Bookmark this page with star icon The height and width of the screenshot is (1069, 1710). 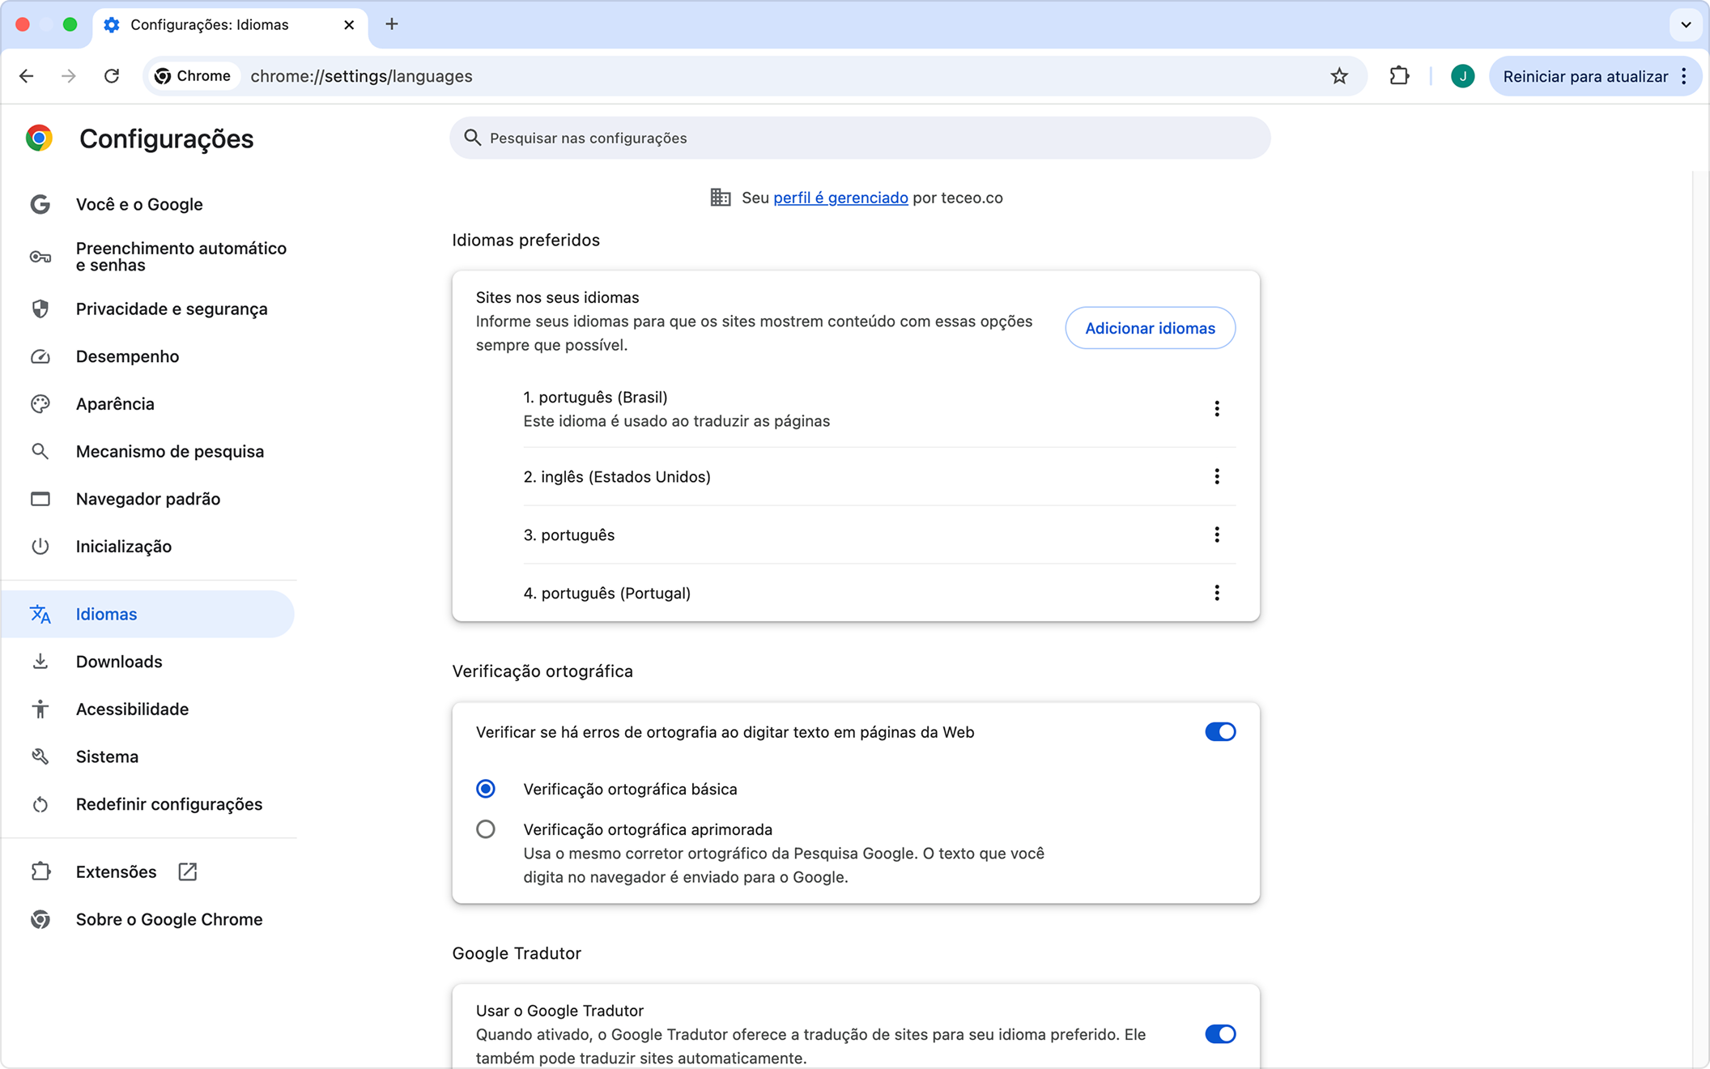[x=1339, y=76]
